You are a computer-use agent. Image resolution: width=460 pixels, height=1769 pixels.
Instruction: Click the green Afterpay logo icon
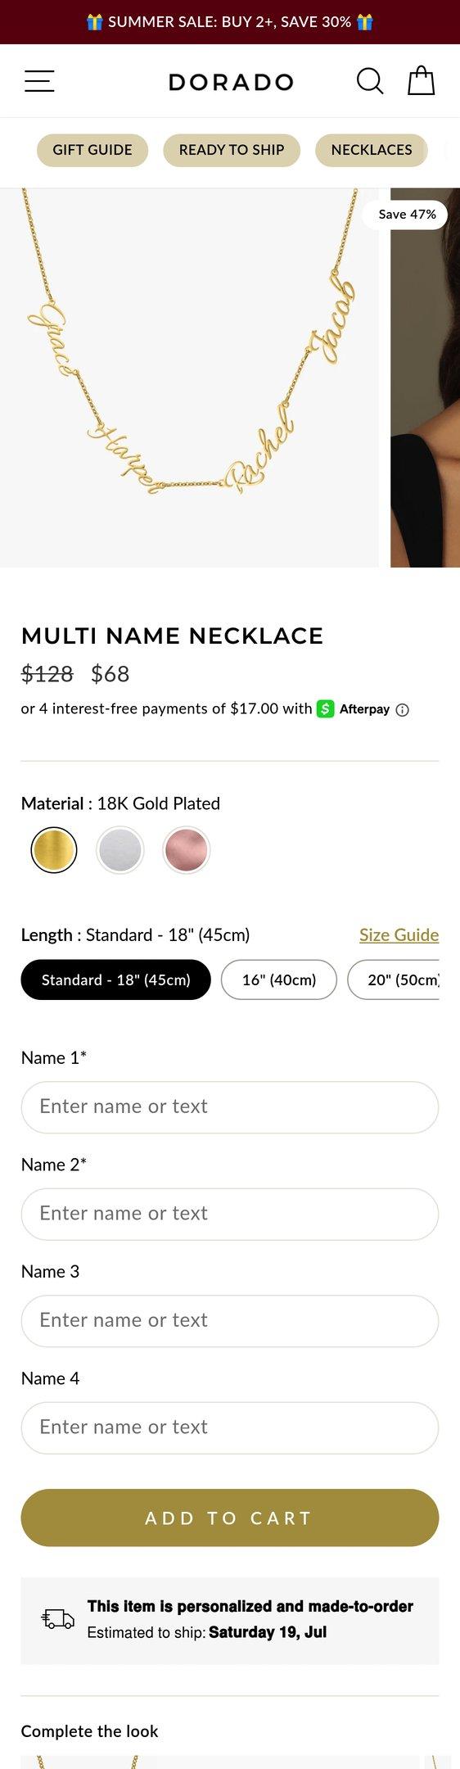326,708
